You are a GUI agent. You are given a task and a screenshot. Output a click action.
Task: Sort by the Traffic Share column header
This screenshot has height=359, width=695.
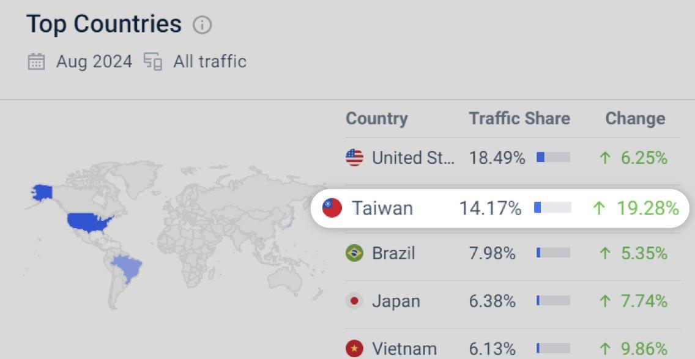click(x=519, y=119)
